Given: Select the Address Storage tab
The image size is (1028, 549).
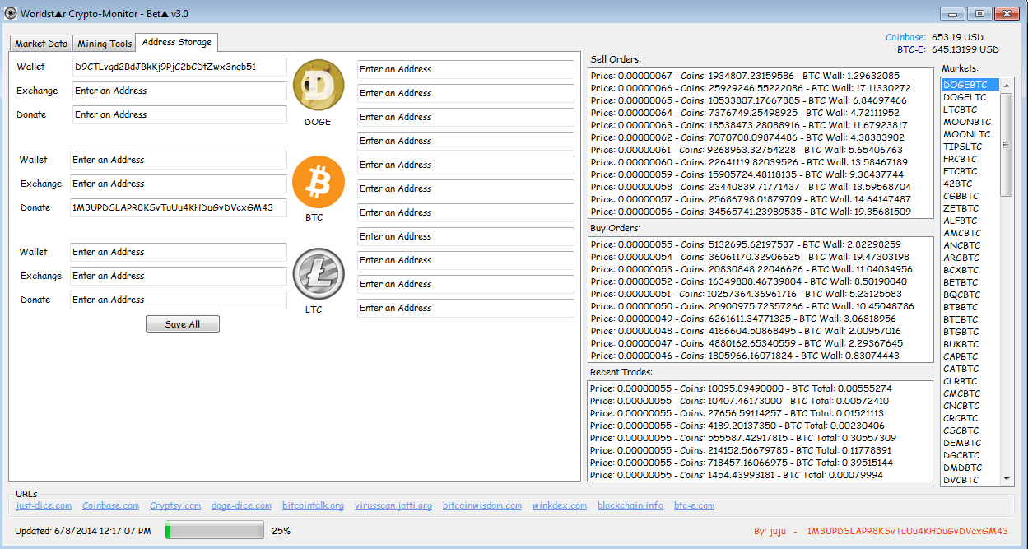Looking at the screenshot, I should click(x=177, y=42).
